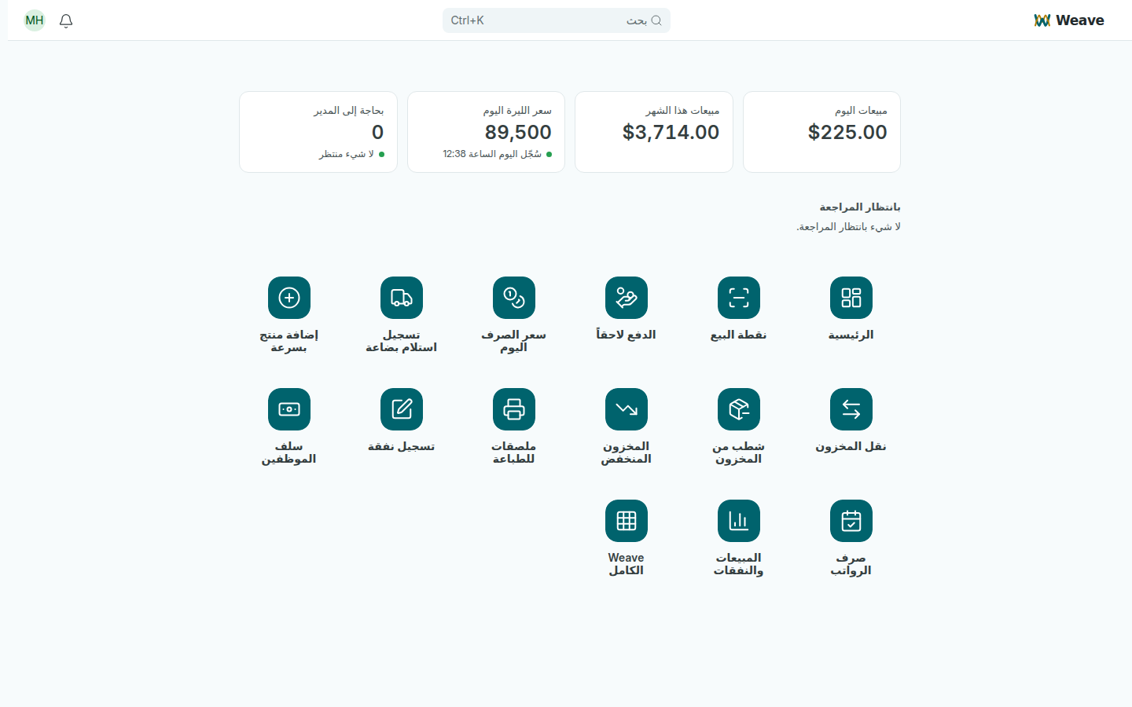Click the سُجّل اليوم الساعة 12:38 status
The height and width of the screenshot is (707, 1132).
pos(492,155)
